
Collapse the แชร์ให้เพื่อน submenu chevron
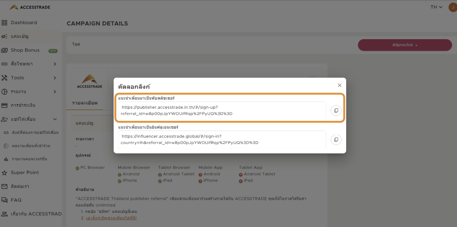pos(55,119)
